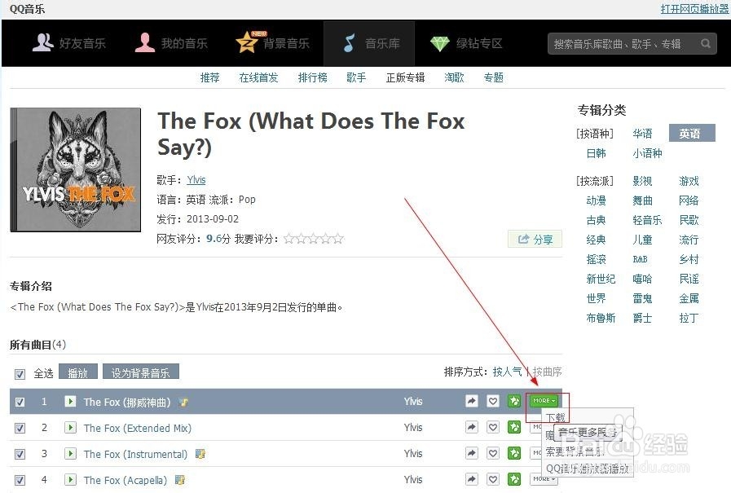Click the badge icon after Acapella title

180,479
